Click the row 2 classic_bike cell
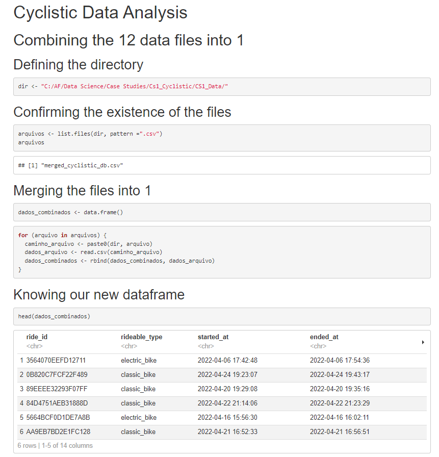Viewport: 439px width, 457px height. [138, 374]
